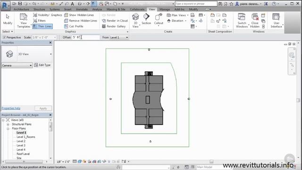302x170 pixels.
Task: Open the Add-Ins tab
Action: (179, 9)
